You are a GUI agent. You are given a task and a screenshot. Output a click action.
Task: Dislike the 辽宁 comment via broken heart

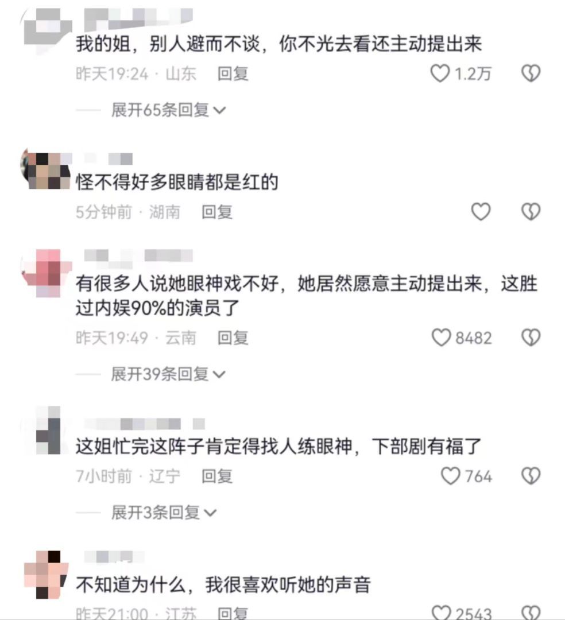pos(531,476)
